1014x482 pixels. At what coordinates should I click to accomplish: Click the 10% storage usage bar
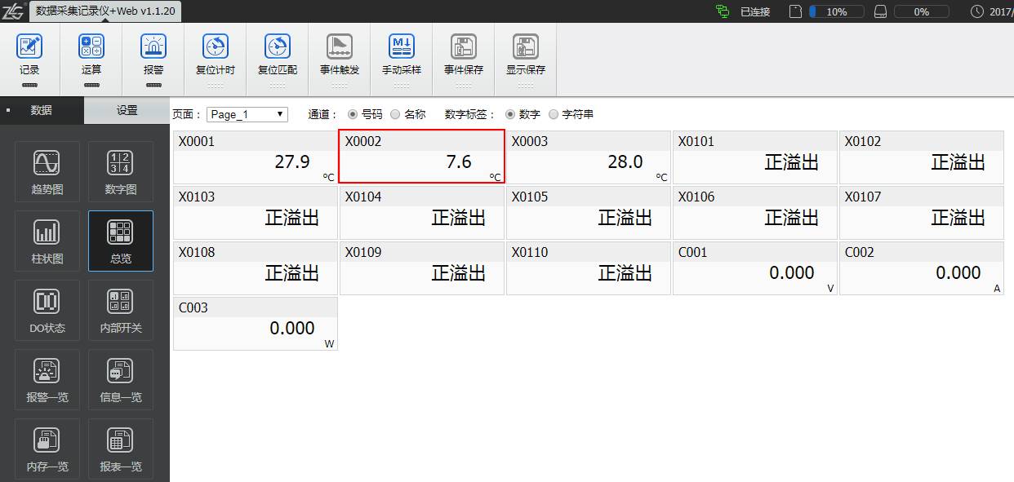[x=838, y=12]
